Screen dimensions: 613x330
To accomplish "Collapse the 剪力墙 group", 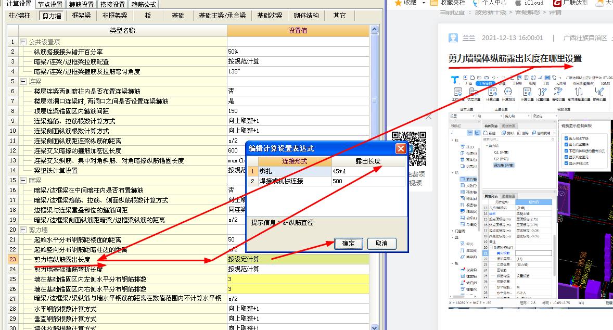I will [23, 230].
